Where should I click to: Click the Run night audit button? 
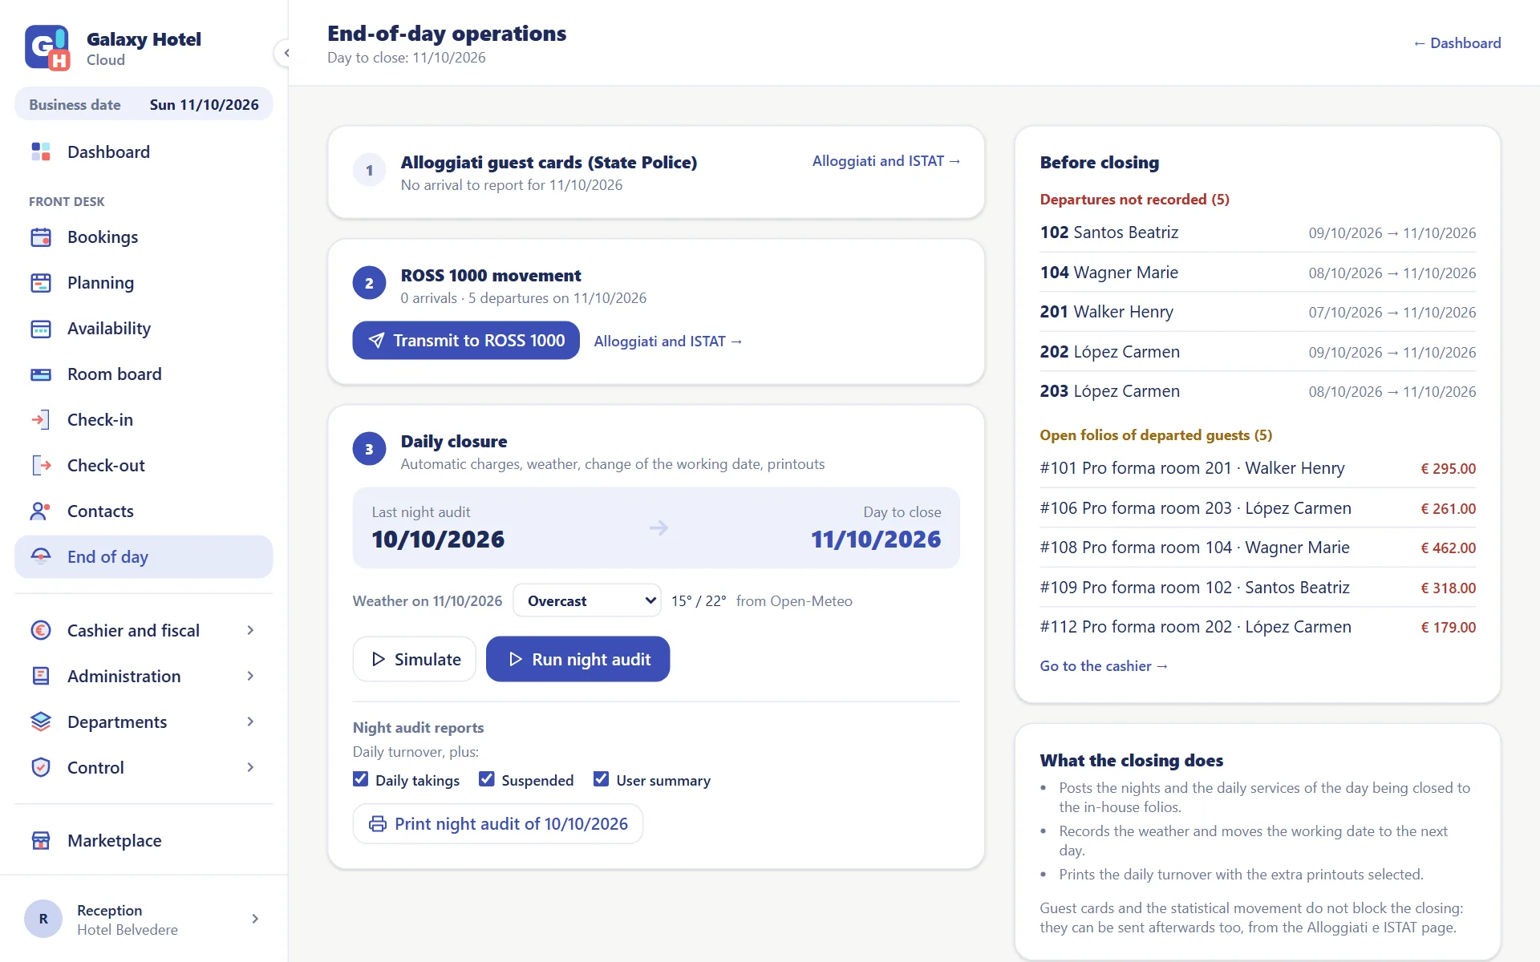click(x=577, y=659)
